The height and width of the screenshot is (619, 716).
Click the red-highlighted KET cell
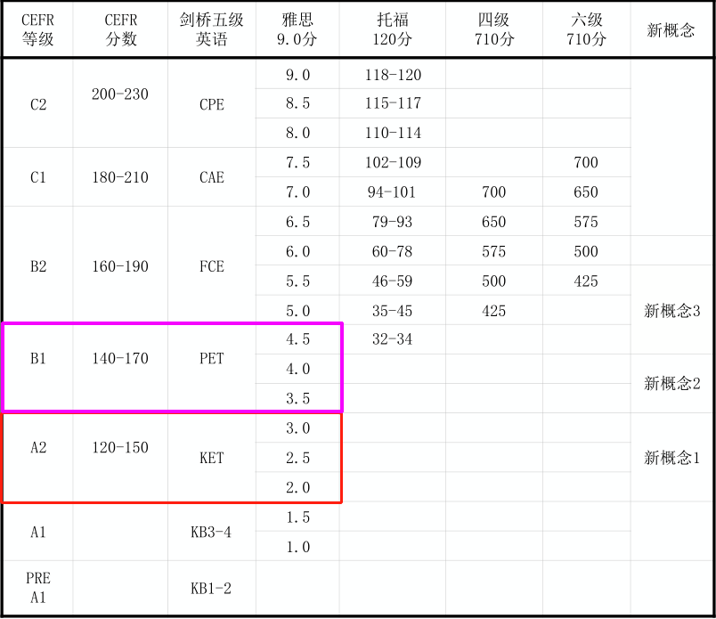tap(211, 458)
